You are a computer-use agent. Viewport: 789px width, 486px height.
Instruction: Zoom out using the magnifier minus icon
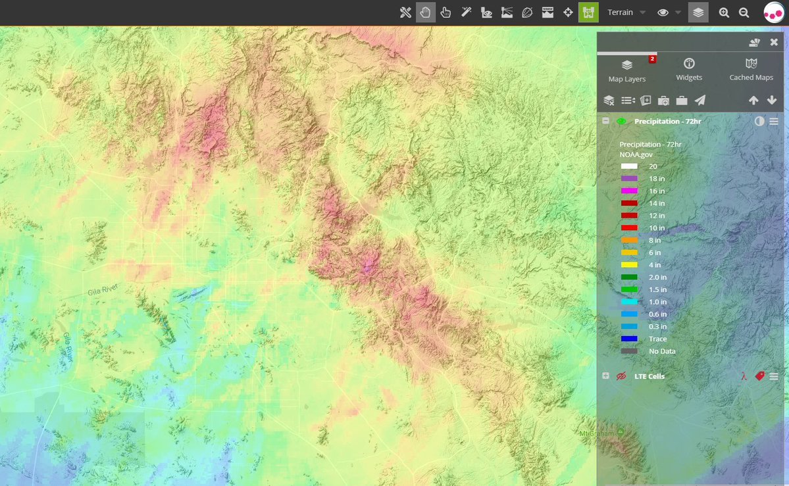coord(744,12)
